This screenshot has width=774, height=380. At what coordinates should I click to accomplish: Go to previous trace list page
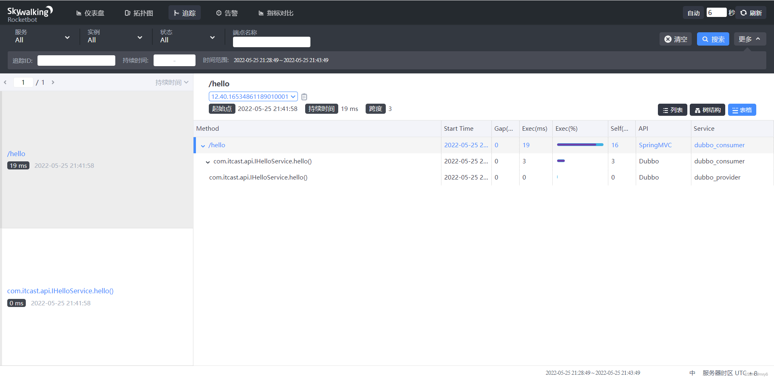tap(5, 82)
